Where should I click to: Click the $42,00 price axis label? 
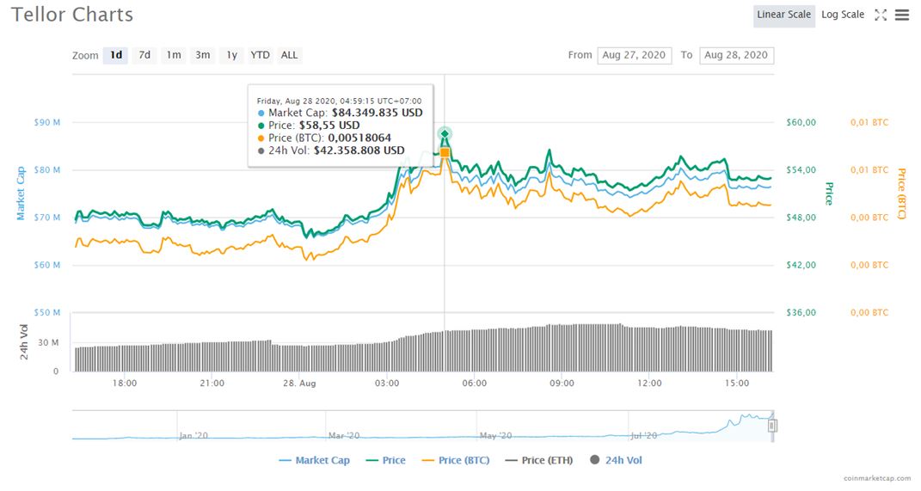coord(801,265)
